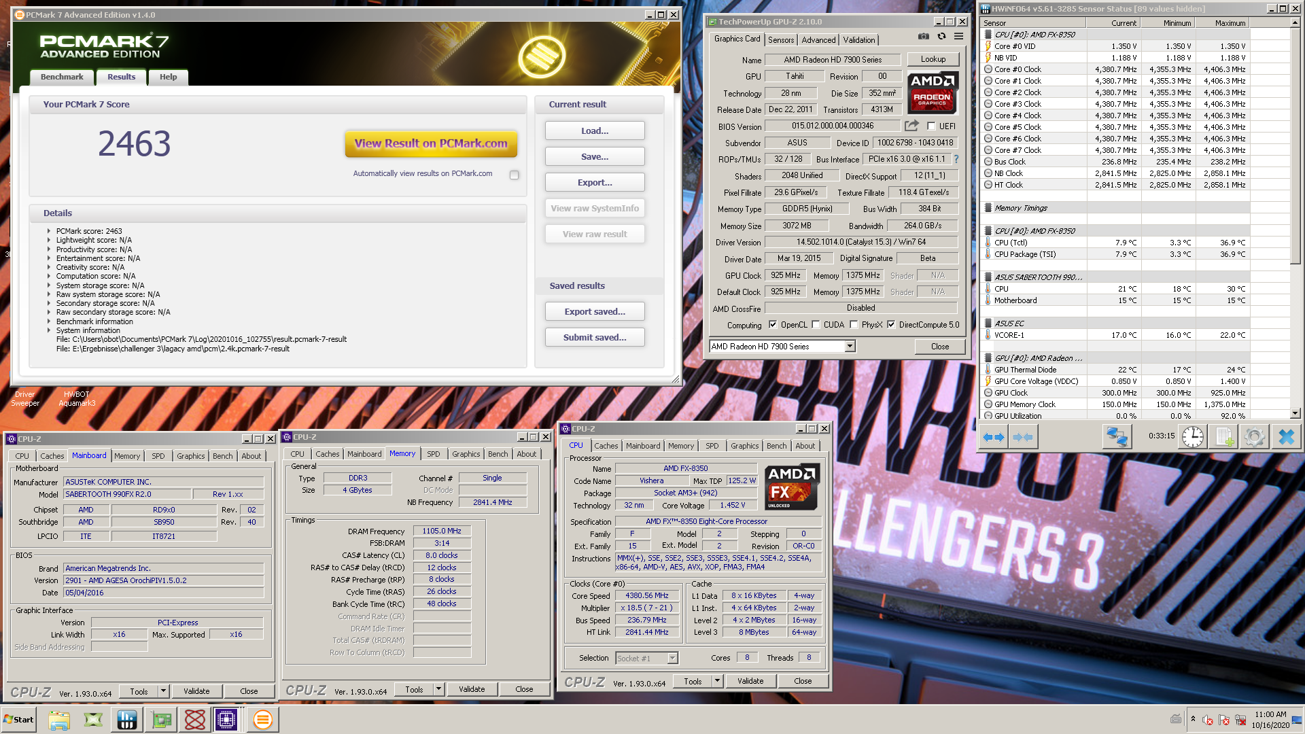Click the PCMark orange taskbar icon
This screenshot has width=1305, height=734.
tap(262, 720)
